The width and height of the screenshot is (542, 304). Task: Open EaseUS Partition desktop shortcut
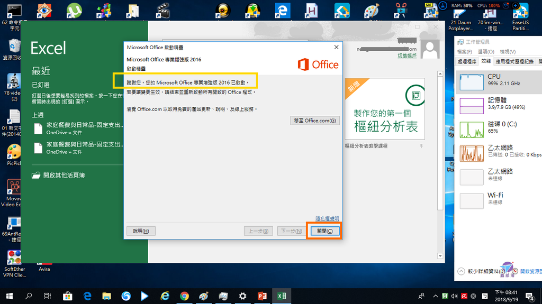tap(521, 17)
